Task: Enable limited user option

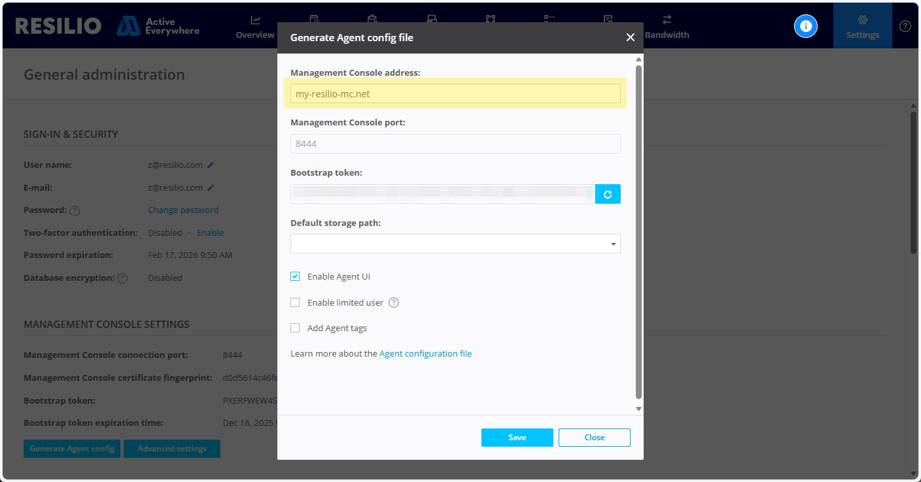Action: tap(295, 302)
